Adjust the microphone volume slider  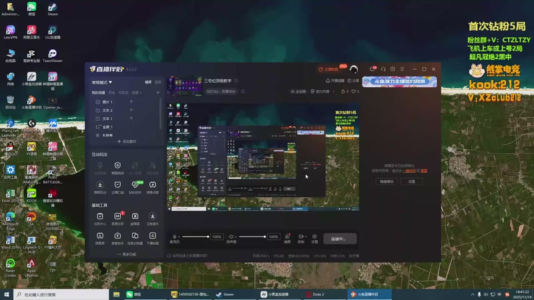pos(195,237)
